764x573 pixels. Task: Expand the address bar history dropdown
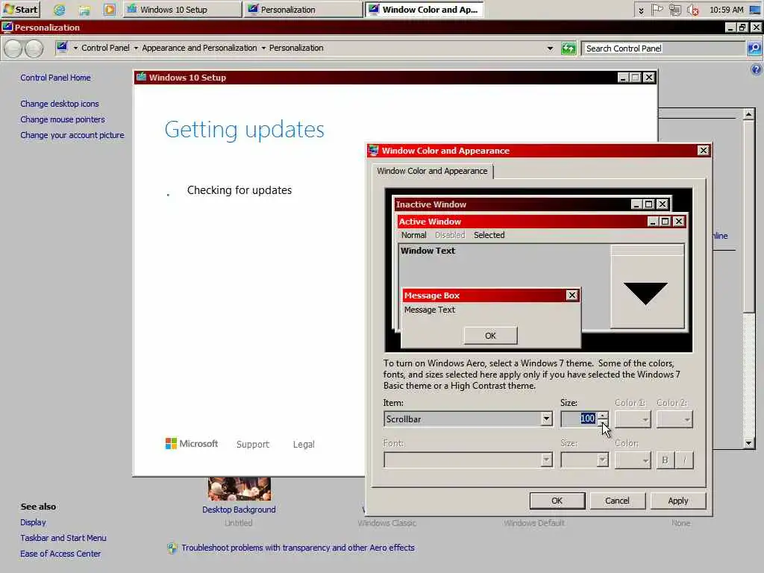pos(550,48)
